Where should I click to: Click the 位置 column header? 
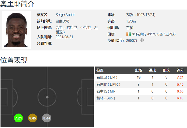[100, 70]
